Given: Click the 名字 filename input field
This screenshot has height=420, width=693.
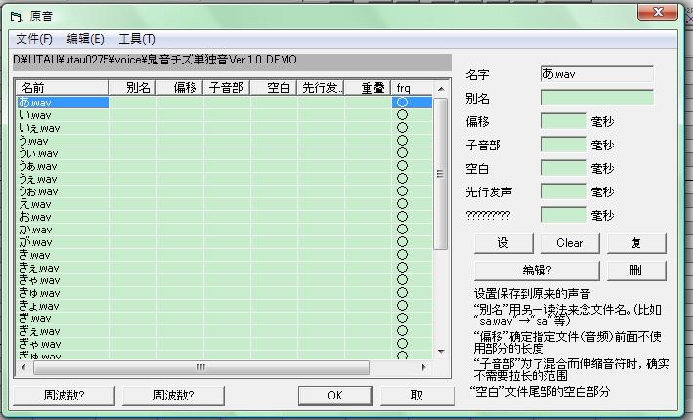Looking at the screenshot, I should (x=597, y=74).
